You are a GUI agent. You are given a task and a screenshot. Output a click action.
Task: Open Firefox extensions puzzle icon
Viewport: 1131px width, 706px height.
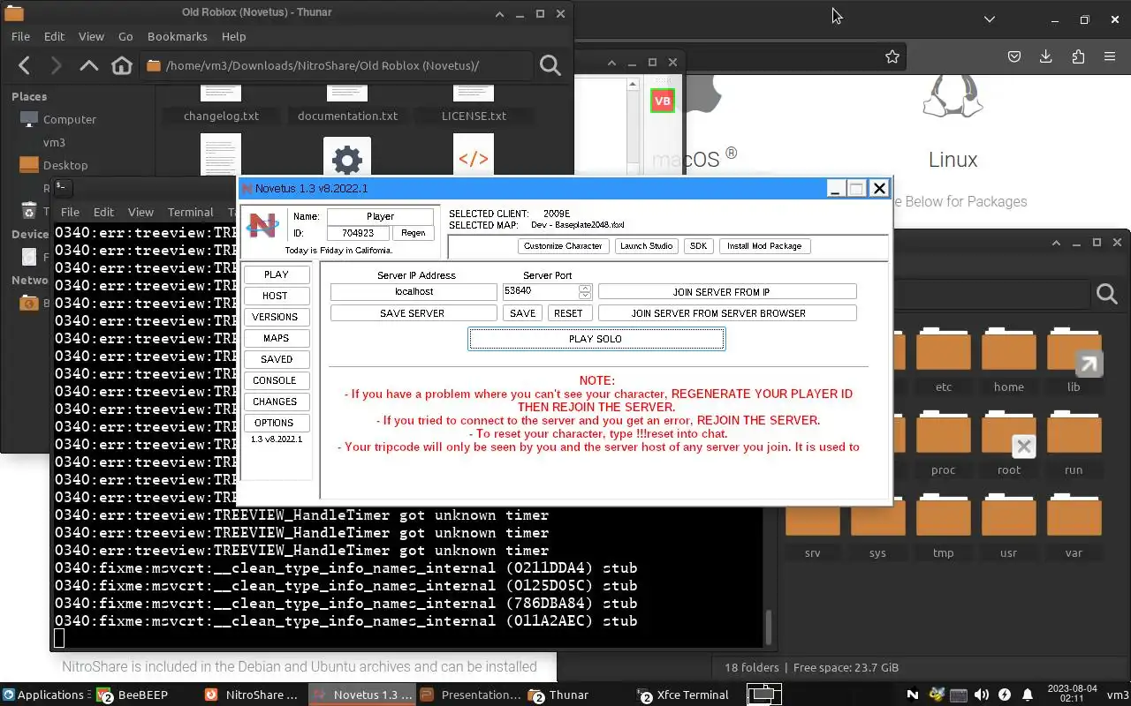[1078, 56]
